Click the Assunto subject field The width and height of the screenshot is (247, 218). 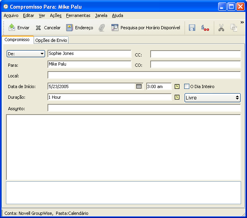[x=144, y=108]
